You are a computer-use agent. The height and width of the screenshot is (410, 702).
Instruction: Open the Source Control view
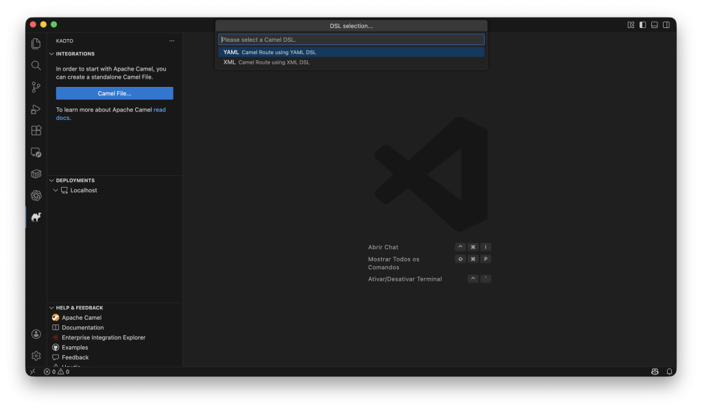click(x=36, y=87)
